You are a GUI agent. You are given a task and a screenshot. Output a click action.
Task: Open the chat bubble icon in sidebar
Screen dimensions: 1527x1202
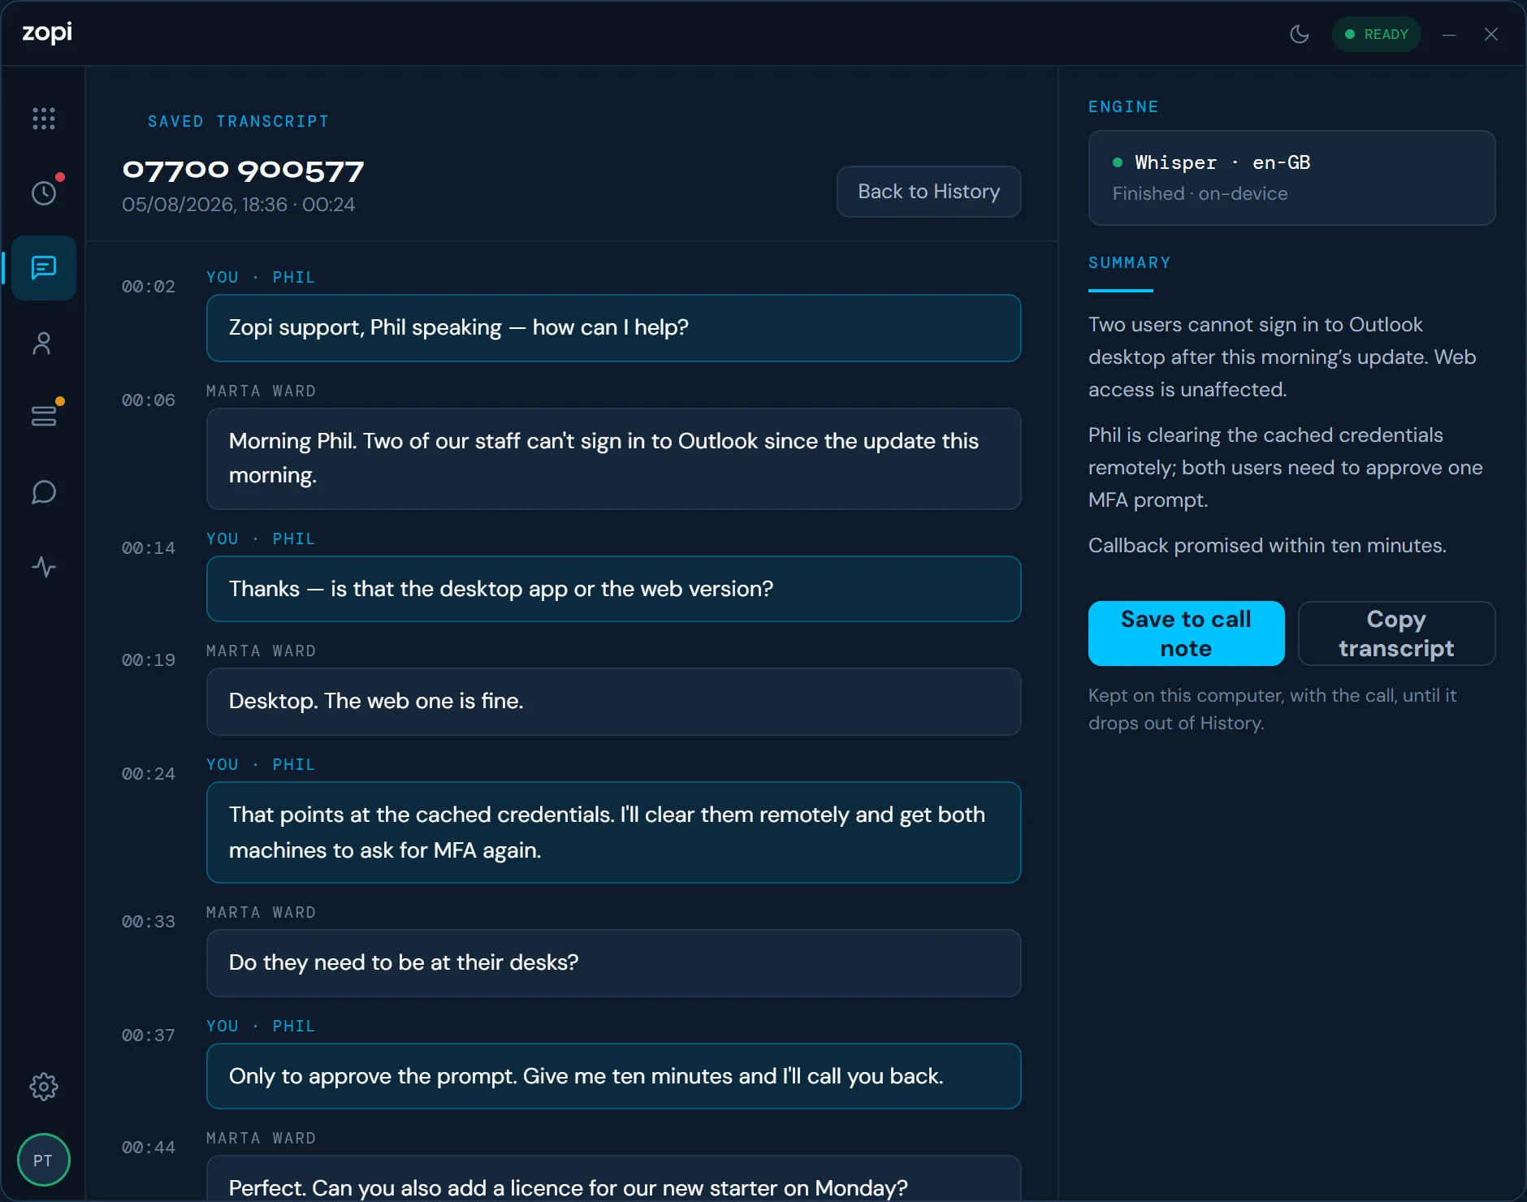pyautogui.click(x=44, y=492)
